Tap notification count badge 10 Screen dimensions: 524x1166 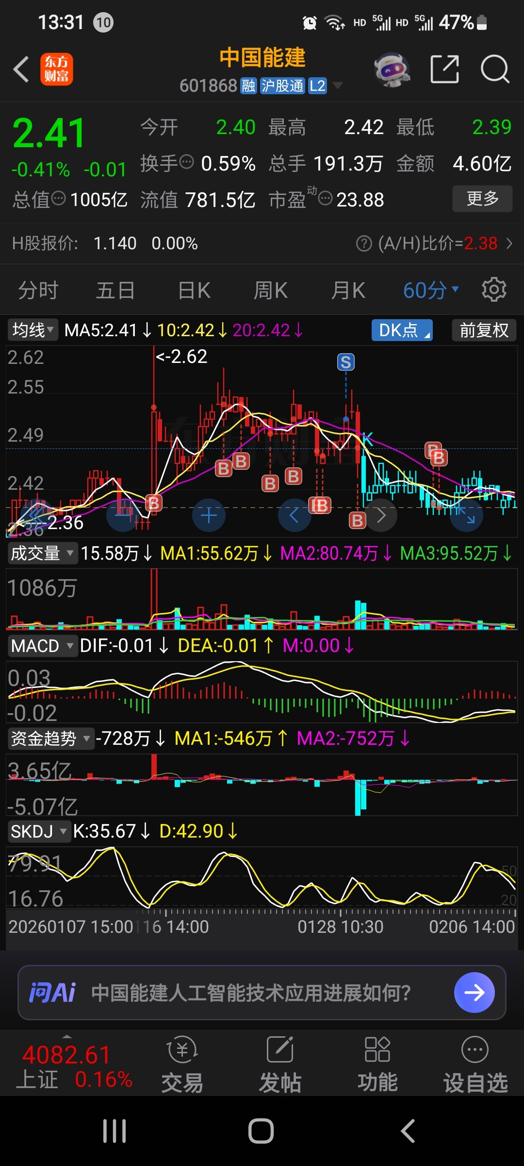pos(103,22)
